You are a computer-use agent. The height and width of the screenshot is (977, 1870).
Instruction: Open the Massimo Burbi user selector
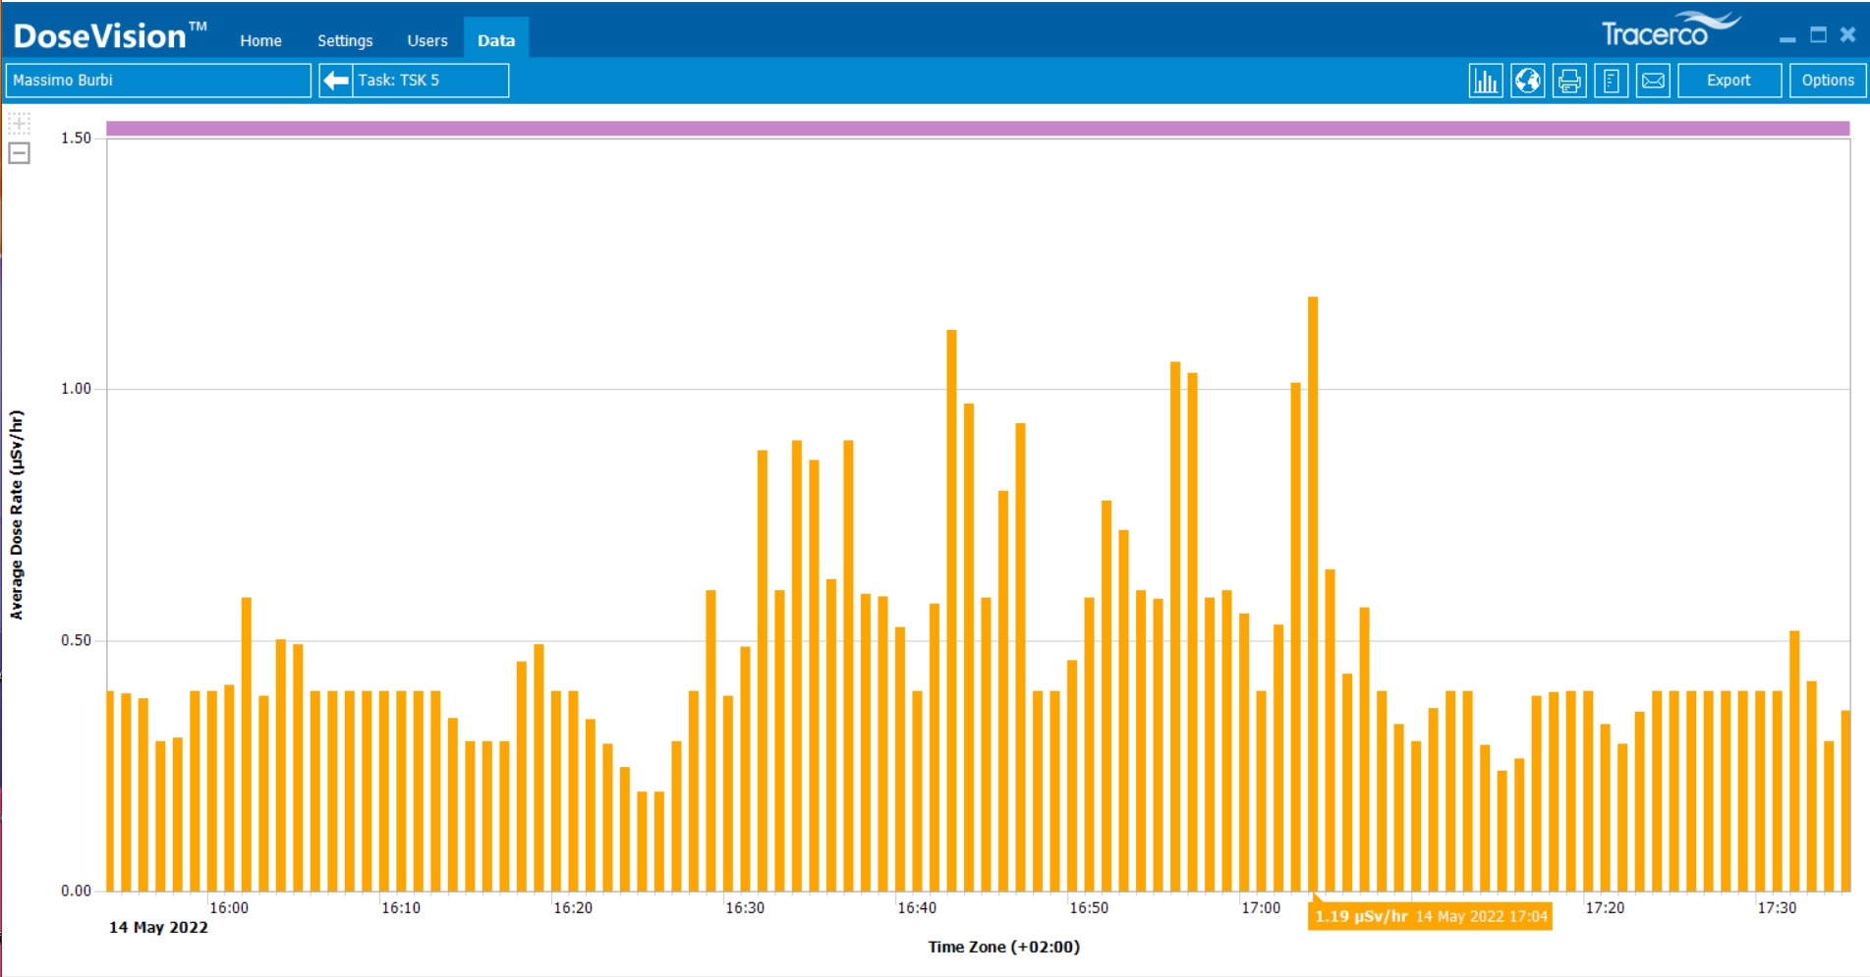pos(158,81)
